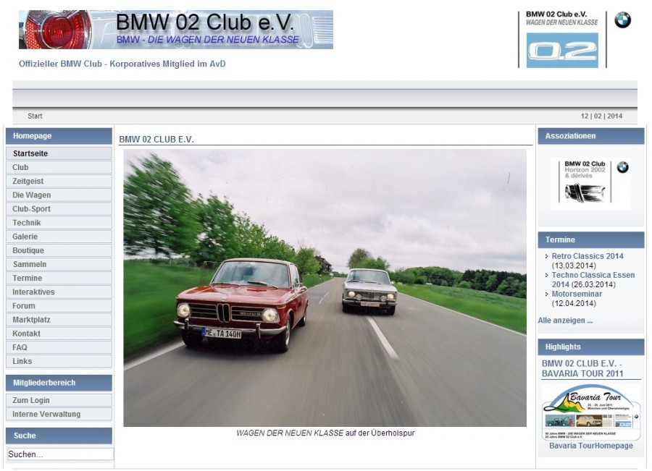Viewport: 652px width, 471px height.
Task: Click the BMW 02 CLUB E.V. - BAVARIA TOUR 2011 heading
Action: 582,368
